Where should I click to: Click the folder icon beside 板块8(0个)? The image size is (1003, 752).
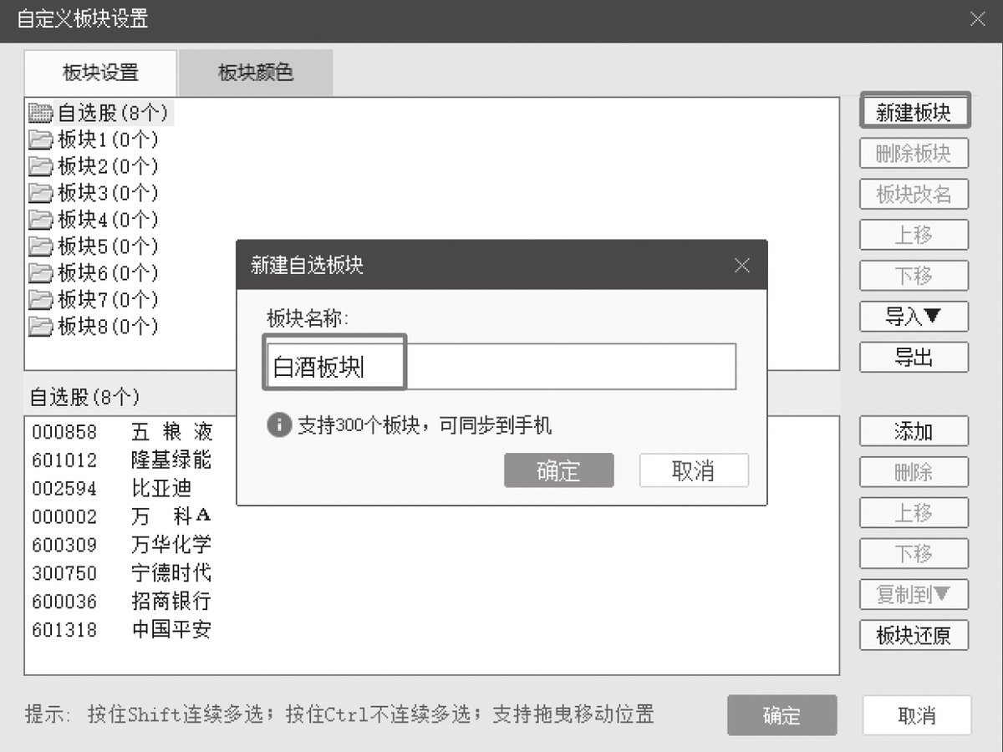pos(40,326)
